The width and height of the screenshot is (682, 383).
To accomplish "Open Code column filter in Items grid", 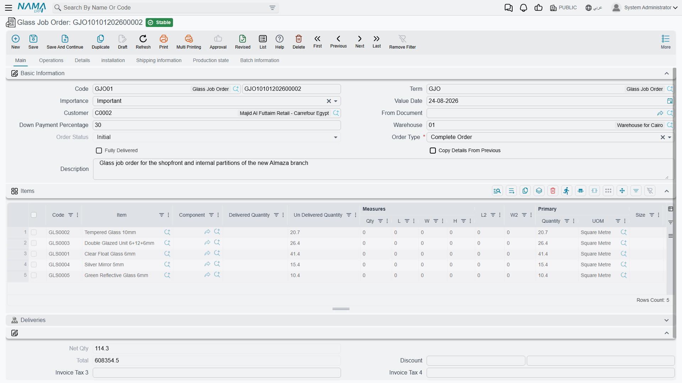I will click(71, 215).
